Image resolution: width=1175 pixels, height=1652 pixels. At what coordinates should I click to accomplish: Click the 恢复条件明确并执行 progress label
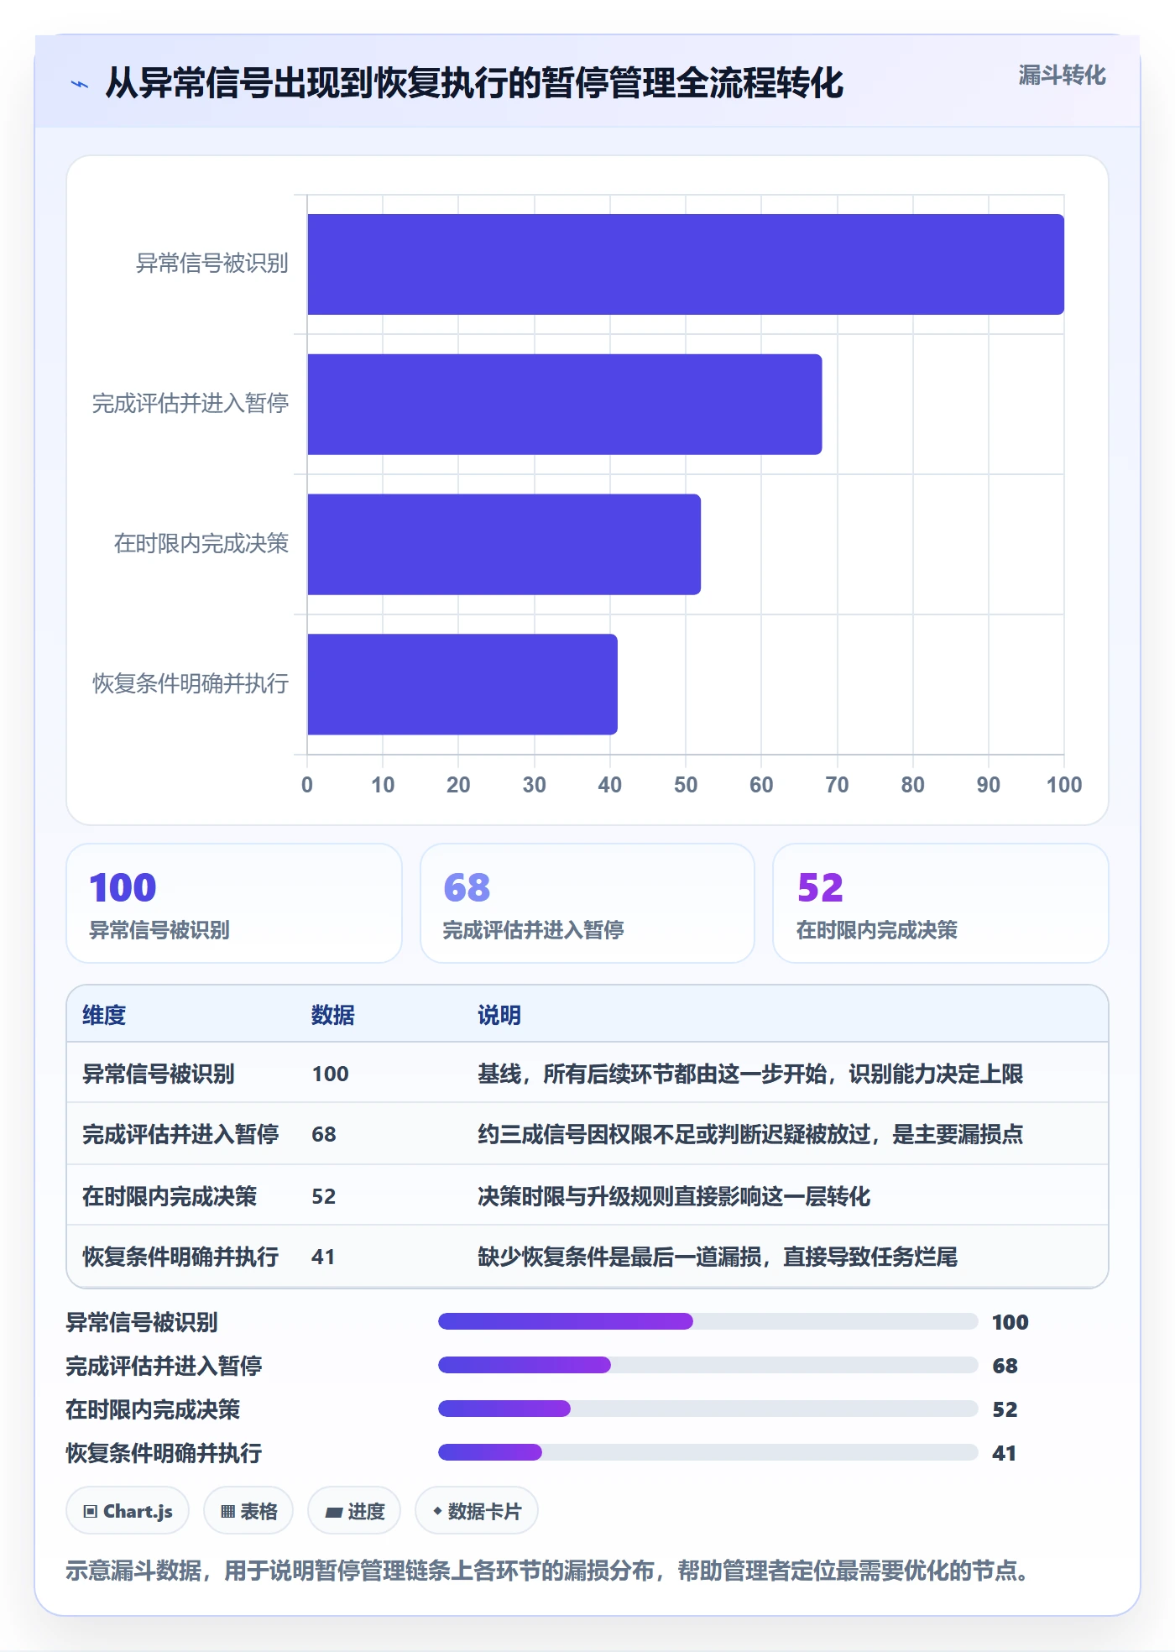click(164, 1453)
